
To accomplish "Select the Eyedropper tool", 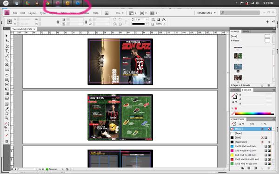I will [7, 109].
